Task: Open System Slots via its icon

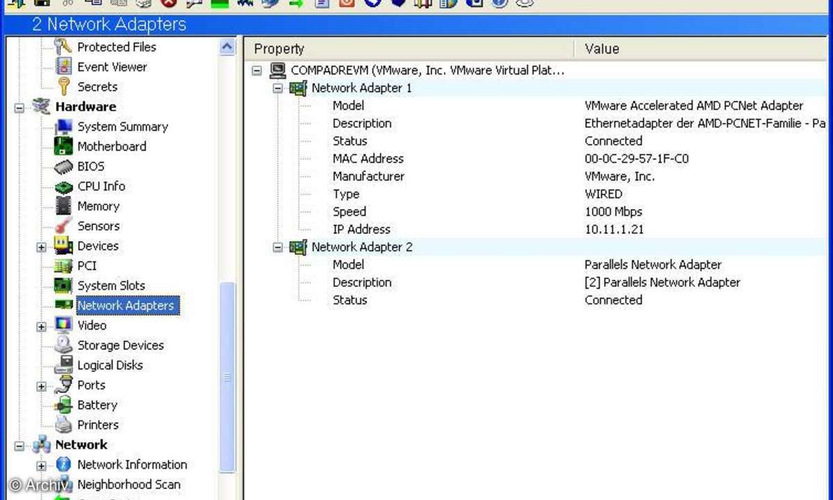Action: tap(63, 285)
